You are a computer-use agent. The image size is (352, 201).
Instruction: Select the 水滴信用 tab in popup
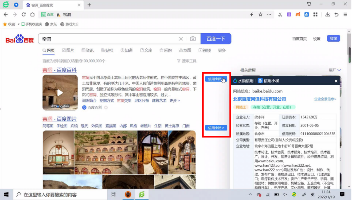[243, 81]
